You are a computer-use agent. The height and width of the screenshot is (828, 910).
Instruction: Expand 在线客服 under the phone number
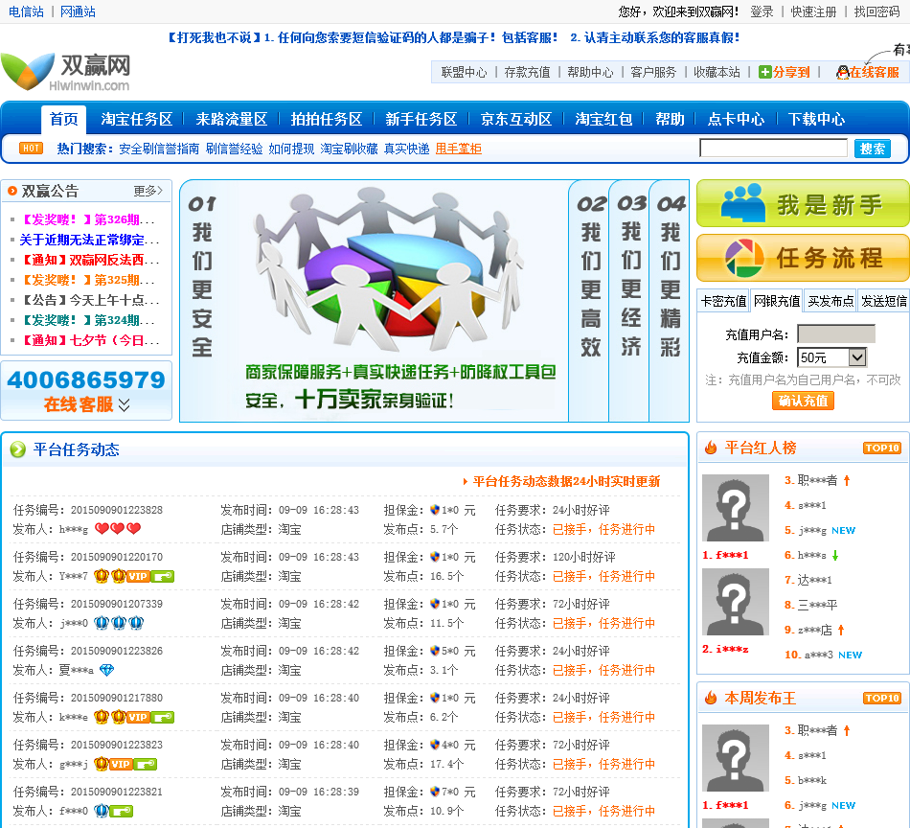coord(87,404)
